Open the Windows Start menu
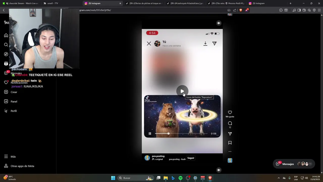 113,178
